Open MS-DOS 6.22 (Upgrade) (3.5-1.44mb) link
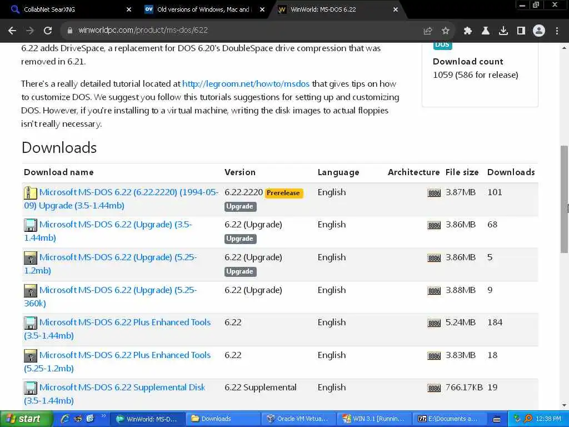Image resolution: width=569 pixels, height=427 pixels. pyautogui.click(x=108, y=231)
